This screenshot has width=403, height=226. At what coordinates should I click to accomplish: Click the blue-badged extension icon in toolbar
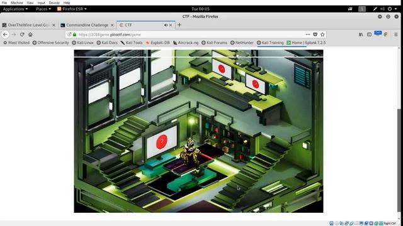[378, 33]
